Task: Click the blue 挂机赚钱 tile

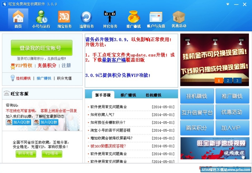Action: click(x=197, y=96)
